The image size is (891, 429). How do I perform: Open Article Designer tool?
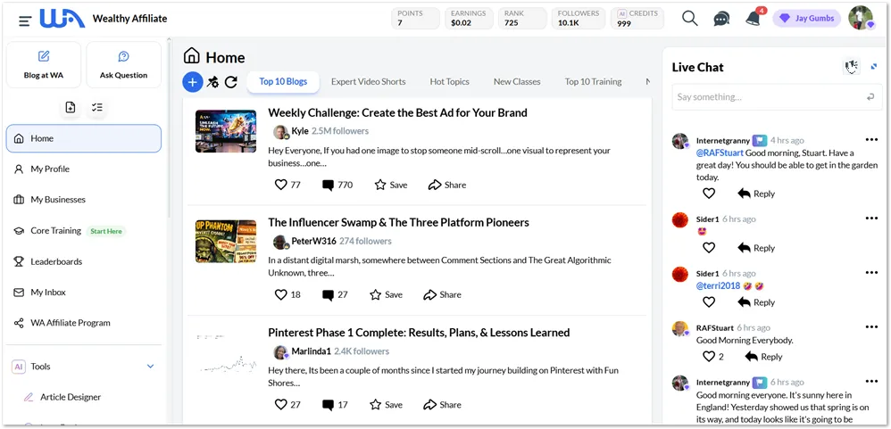71,397
